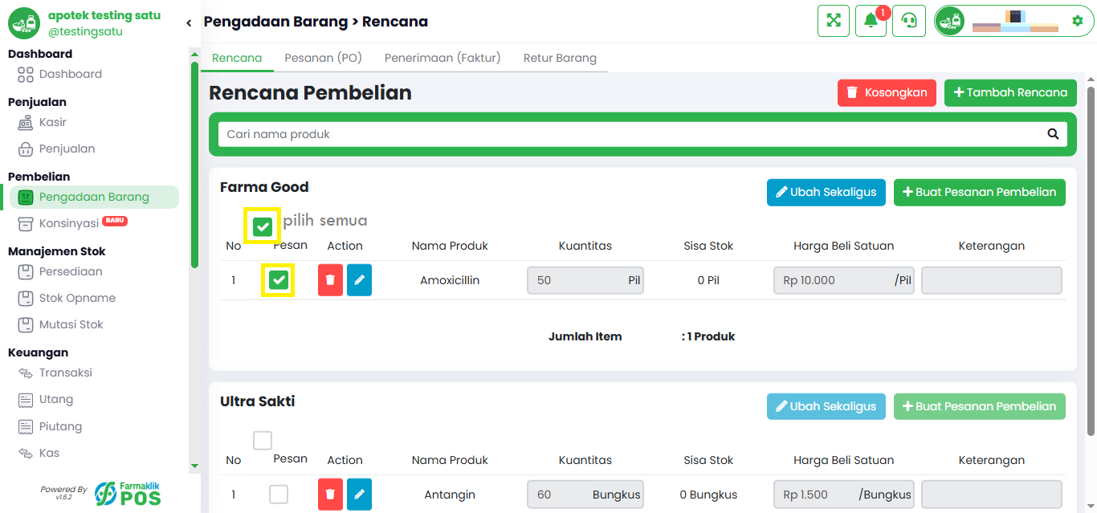Open the Penerimaan (Faktur) tab
Image resolution: width=1097 pixels, height=513 pixels.
coord(442,58)
